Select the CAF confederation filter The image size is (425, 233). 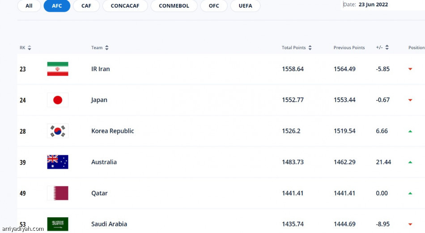click(x=86, y=6)
